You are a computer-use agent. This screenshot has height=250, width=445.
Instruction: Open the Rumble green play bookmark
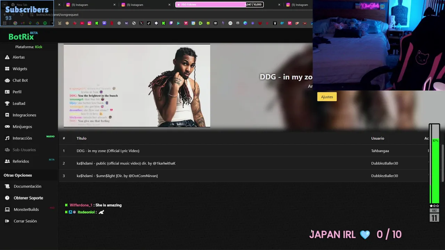pos(201,23)
